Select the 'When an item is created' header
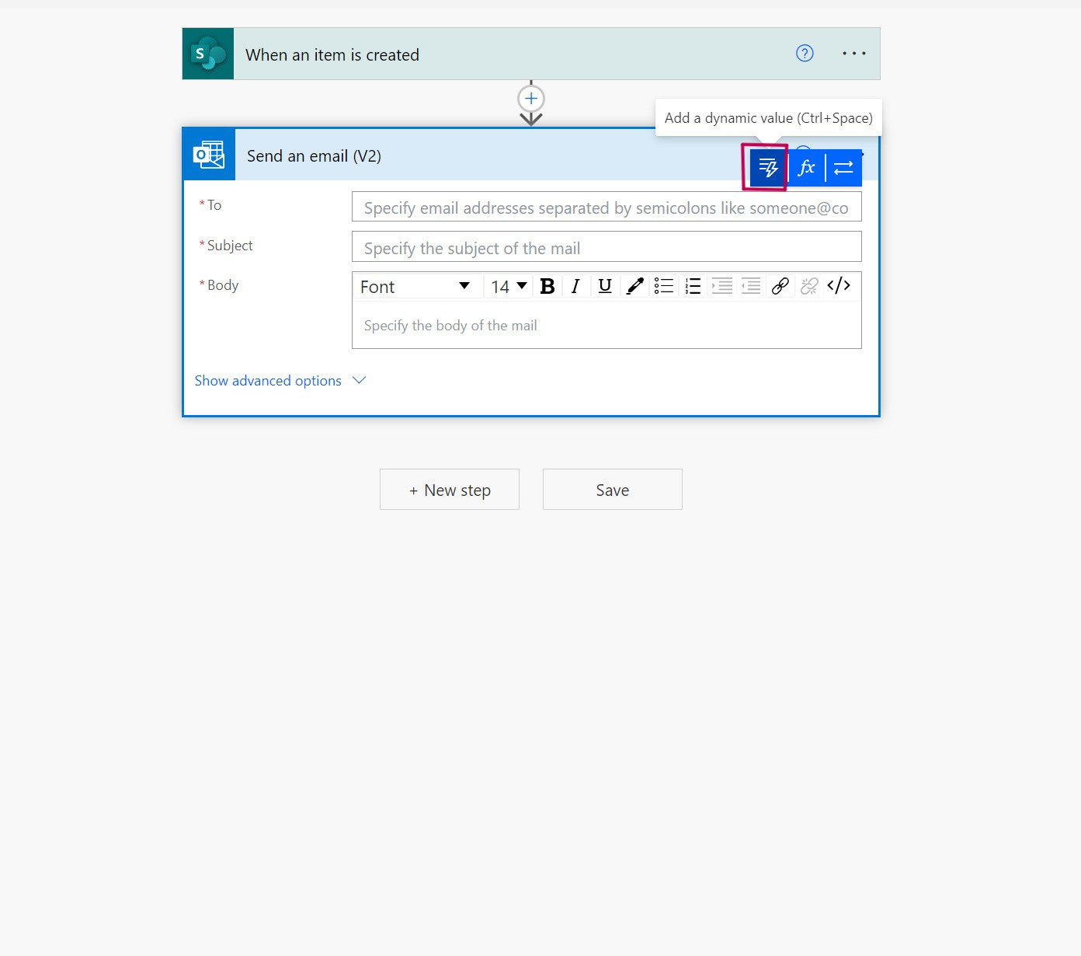The height and width of the screenshot is (956, 1081). (x=531, y=54)
